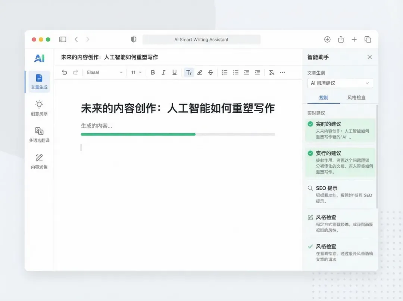Image resolution: width=403 pixels, height=301 pixels.
Task: Decrease the paragraph indent
Action: coord(247,72)
